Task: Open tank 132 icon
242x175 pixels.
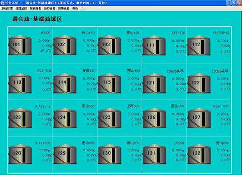Action: pos(199,154)
